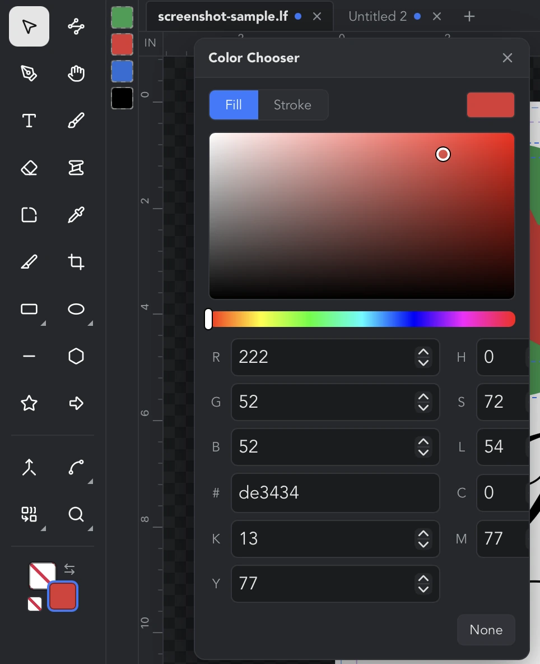Close the screenshot-sample.lf tab

(x=316, y=16)
